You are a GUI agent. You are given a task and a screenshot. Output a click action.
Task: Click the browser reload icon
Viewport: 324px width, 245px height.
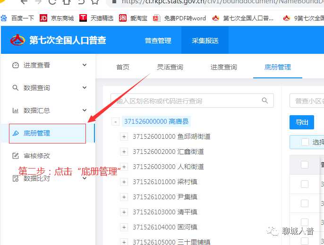(x=52, y=2)
